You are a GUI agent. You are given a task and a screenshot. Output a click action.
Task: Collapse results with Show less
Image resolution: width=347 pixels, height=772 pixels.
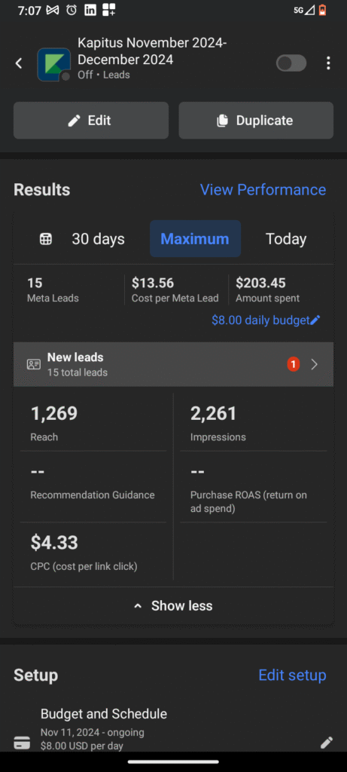coord(173,605)
